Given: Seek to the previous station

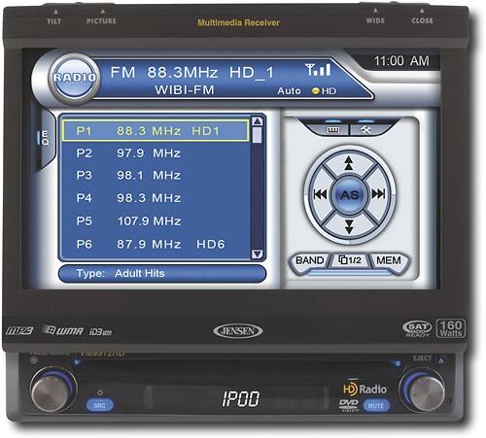Looking at the screenshot, I should point(320,194).
